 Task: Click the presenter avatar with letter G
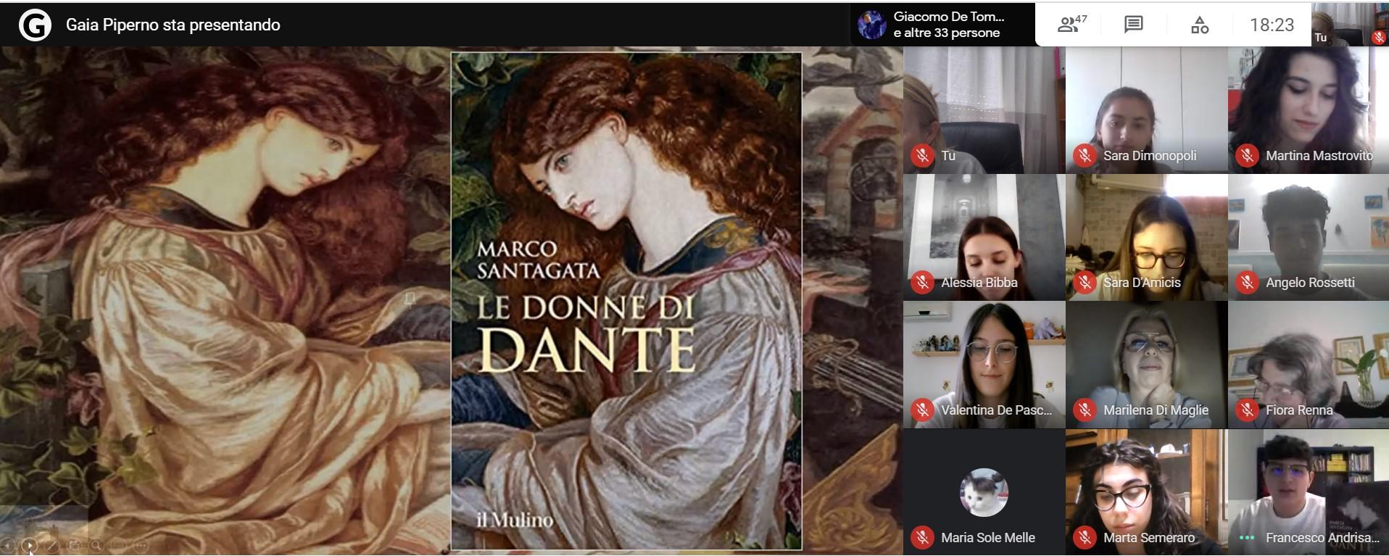(x=35, y=25)
